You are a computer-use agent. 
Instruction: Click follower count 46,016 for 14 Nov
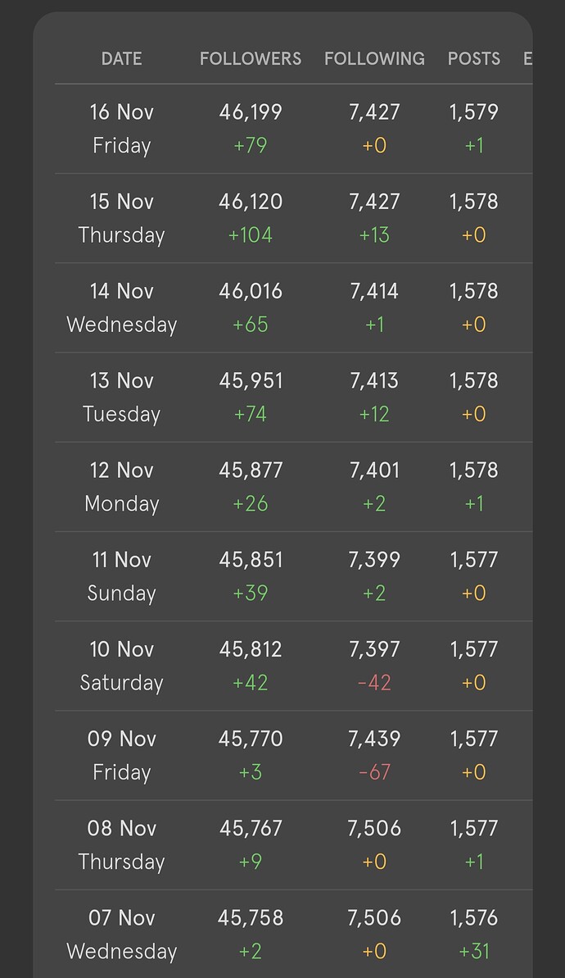(251, 291)
